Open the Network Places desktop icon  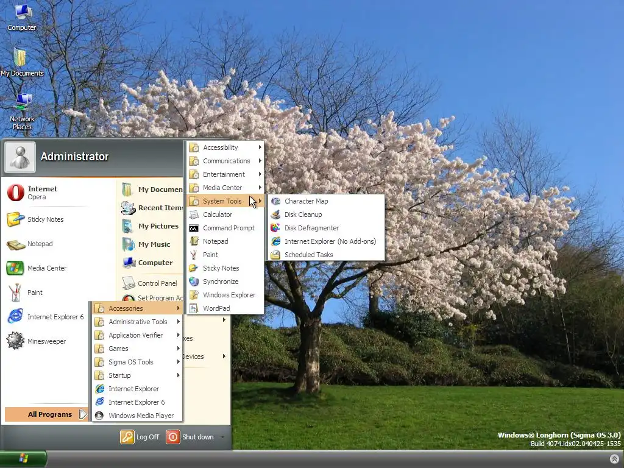[23, 112]
